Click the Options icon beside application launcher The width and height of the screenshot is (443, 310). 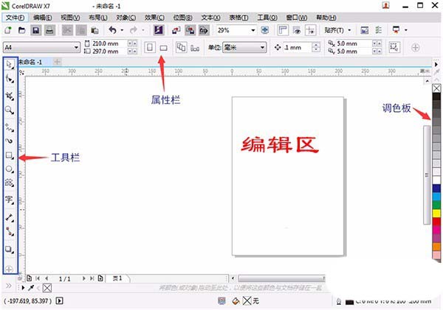(x=379, y=30)
